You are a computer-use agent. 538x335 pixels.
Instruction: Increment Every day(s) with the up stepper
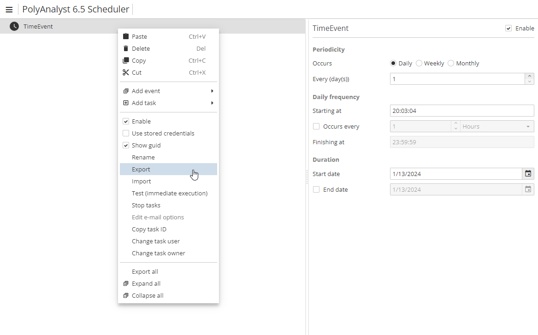pyautogui.click(x=529, y=76)
